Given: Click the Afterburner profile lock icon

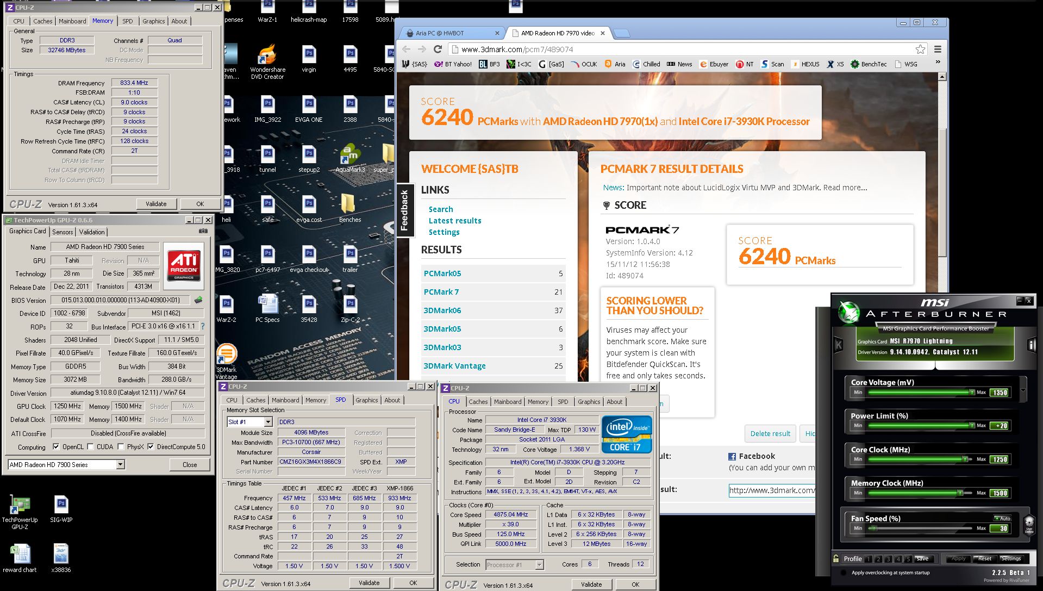Looking at the screenshot, I should pos(836,558).
